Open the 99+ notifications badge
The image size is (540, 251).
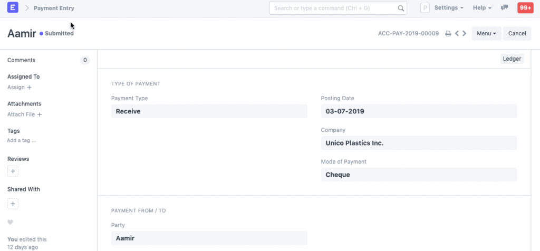(x=525, y=8)
